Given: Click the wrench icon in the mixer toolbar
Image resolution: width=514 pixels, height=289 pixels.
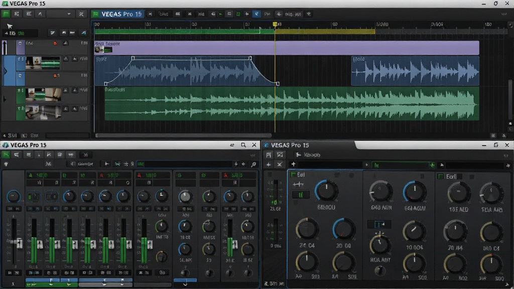Looking at the screenshot, I should [x=253, y=164].
